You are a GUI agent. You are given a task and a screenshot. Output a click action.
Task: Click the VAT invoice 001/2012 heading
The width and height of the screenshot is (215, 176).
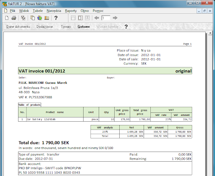point(42,71)
